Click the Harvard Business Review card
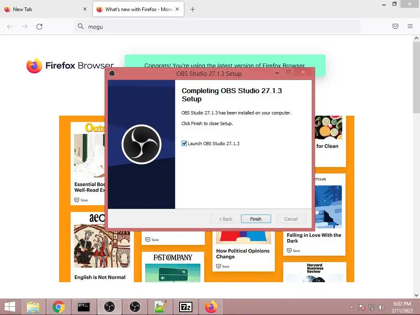 coord(315,272)
